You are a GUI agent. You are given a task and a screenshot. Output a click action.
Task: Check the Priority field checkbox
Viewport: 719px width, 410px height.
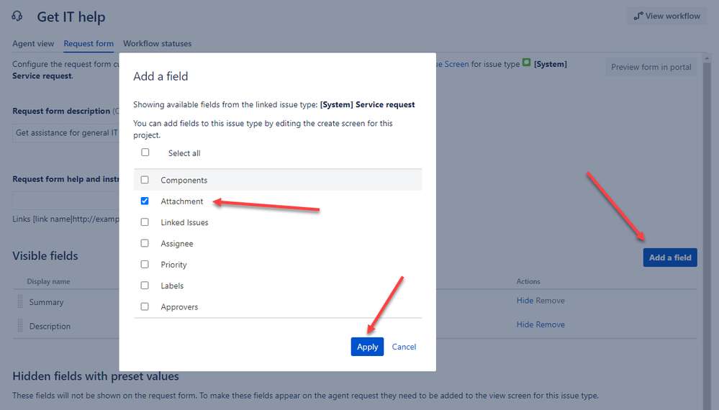tap(145, 264)
